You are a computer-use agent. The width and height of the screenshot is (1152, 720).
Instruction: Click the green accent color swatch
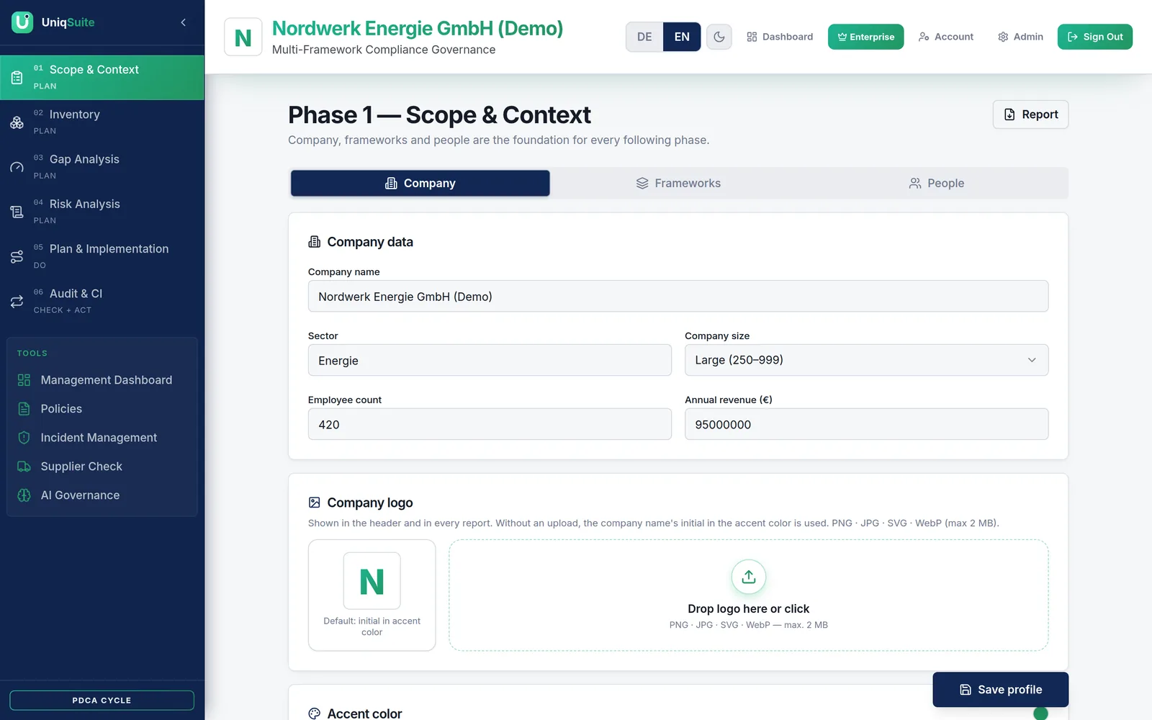pos(1040,714)
